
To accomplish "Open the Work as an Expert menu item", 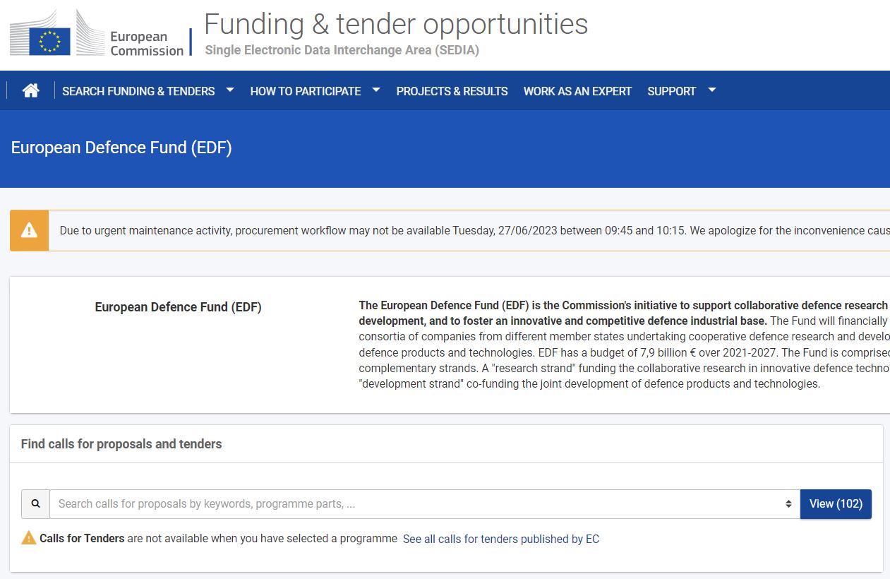I will 577,91.
